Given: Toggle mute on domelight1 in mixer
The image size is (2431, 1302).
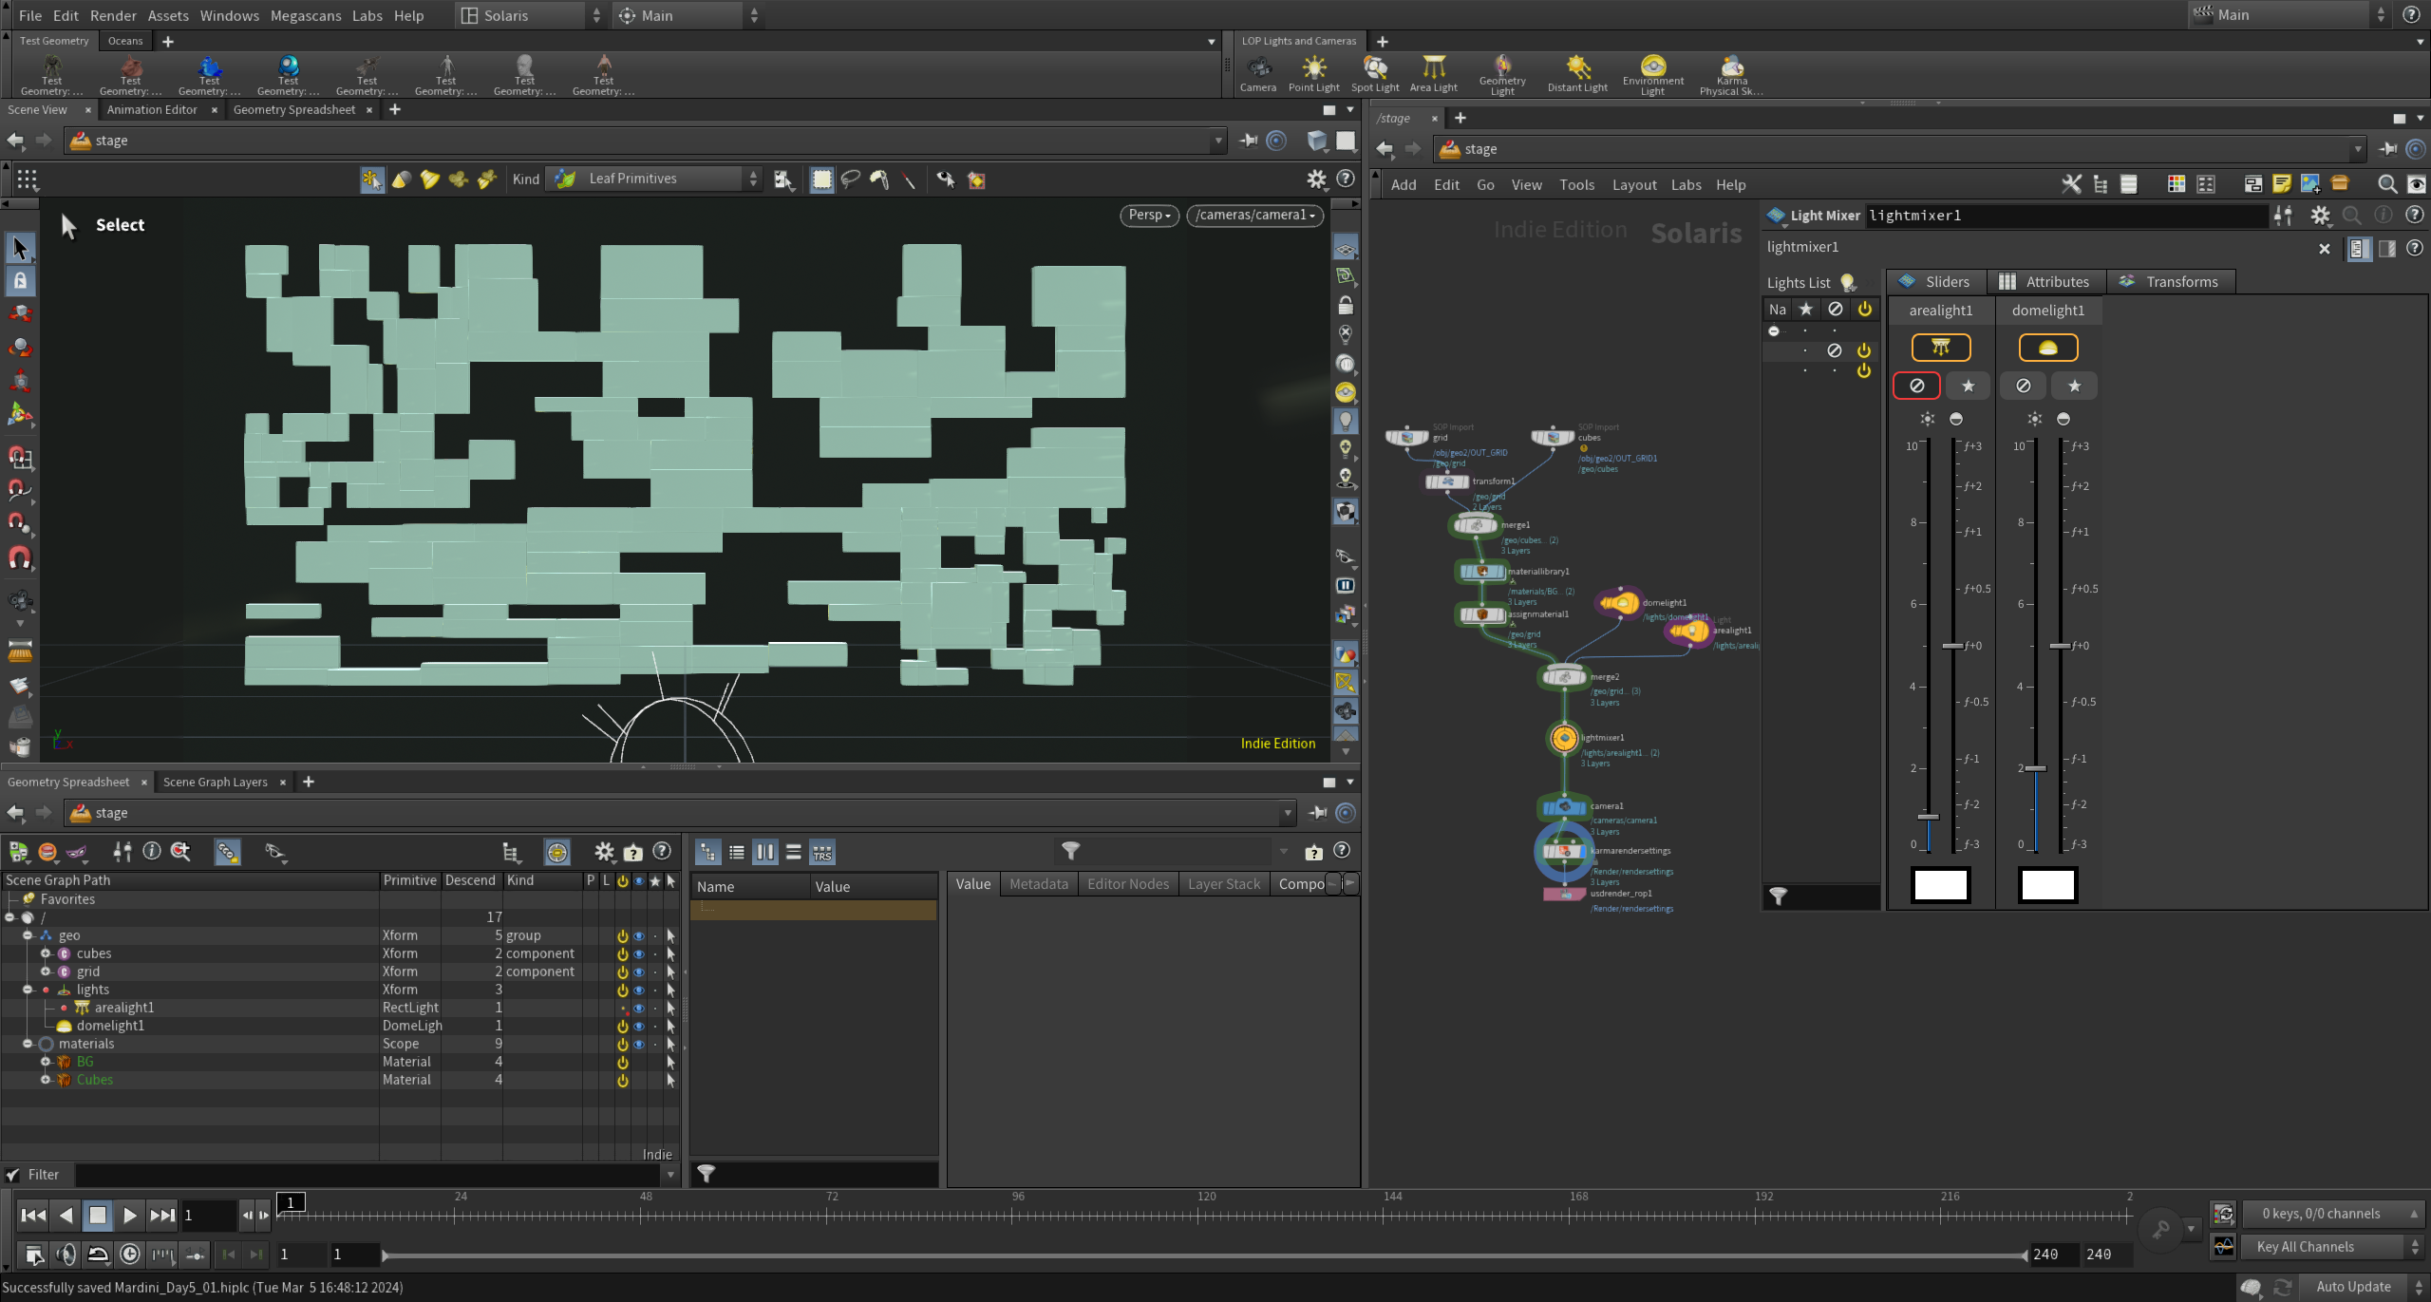Looking at the screenshot, I should tap(2023, 386).
